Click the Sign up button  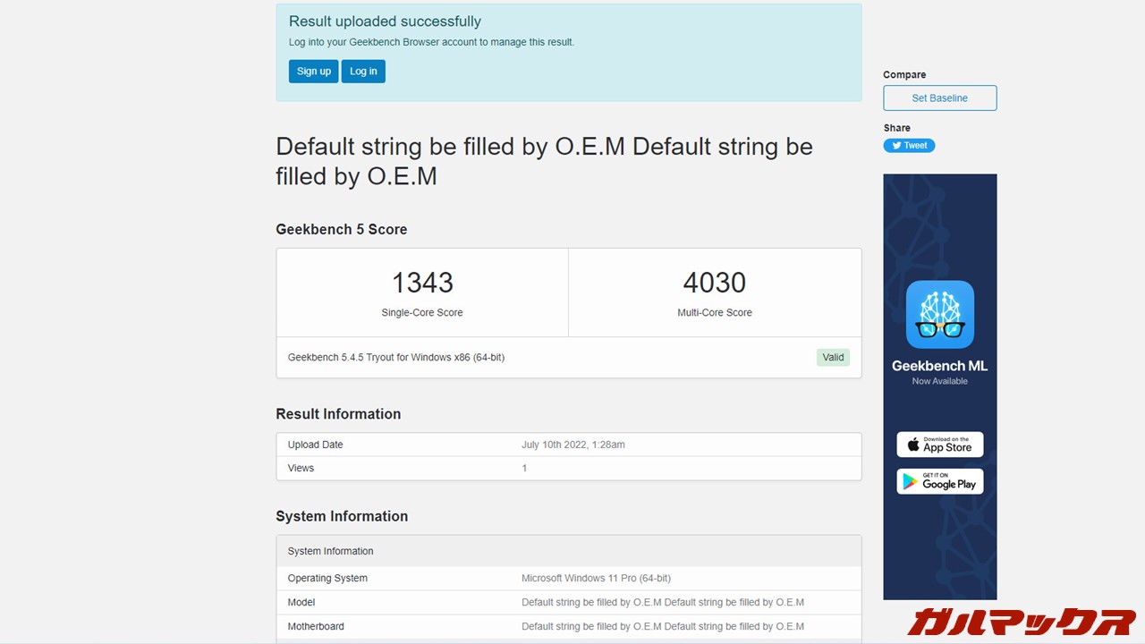pyautogui.click(x=313, y=72)
